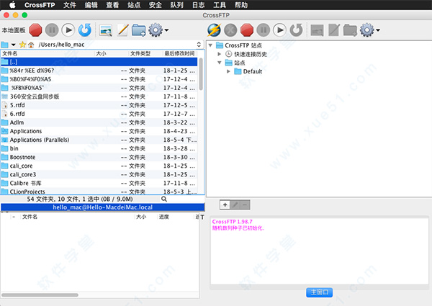Click the search magnifier in local status bar
Image resolution: width=432 pixels, height=306 pixels.
coord(164,199)
